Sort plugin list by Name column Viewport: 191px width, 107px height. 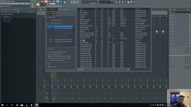click(x=81, y=9)
